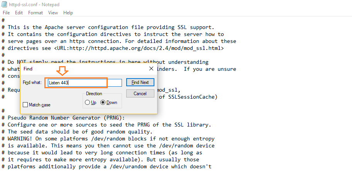Image resolution: width=352 pixels, height=171 pixels.
Task: Click line 'Configure one or more sources to seed'
Action: [107, 125]
